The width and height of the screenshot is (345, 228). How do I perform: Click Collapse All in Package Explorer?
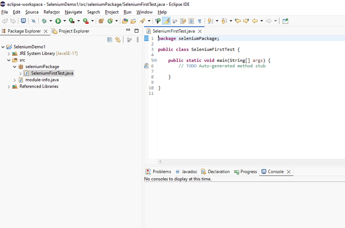pyautogui.click(x=110, y=40)
